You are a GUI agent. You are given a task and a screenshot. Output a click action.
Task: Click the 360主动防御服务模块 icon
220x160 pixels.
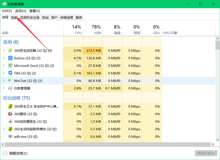pos(10,129)
